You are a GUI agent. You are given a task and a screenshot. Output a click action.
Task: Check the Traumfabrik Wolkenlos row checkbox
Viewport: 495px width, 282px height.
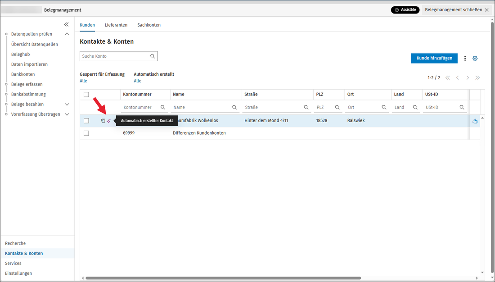pyautogui.click(x=86, y=121)
